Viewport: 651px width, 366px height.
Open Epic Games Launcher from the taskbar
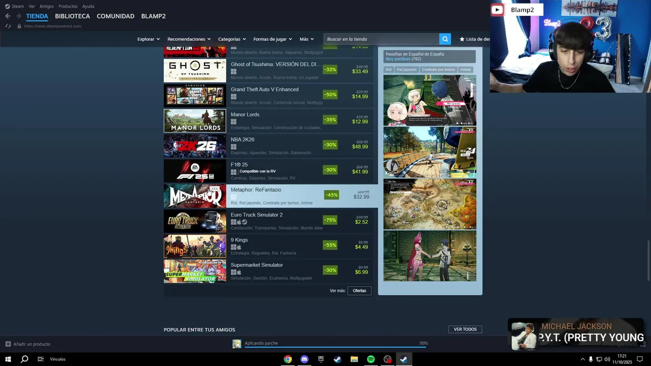(x=321, y=359)
